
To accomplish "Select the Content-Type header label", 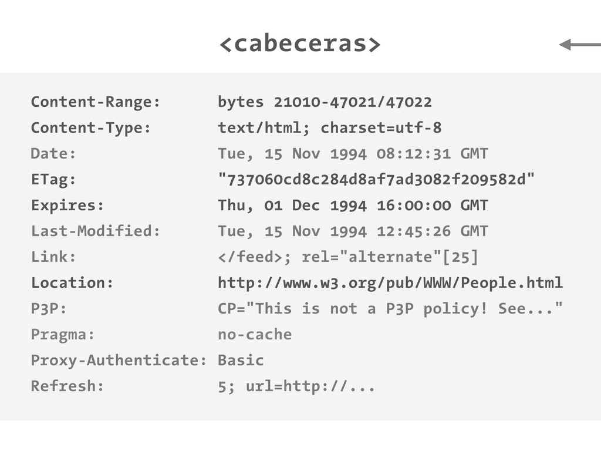I will (x=91, y=128).
